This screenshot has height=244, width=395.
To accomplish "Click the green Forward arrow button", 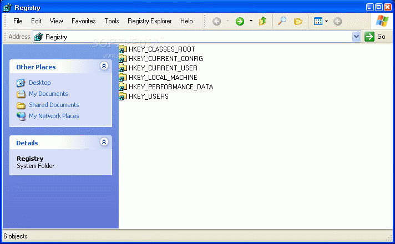I will click(x=240, y=22).
